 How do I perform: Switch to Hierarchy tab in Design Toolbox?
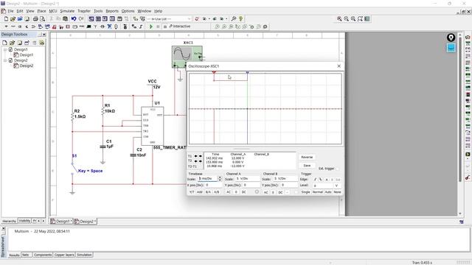[x=9, y=221]
